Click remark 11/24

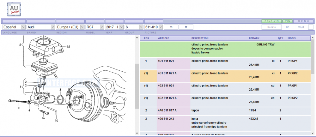point(252,110)
